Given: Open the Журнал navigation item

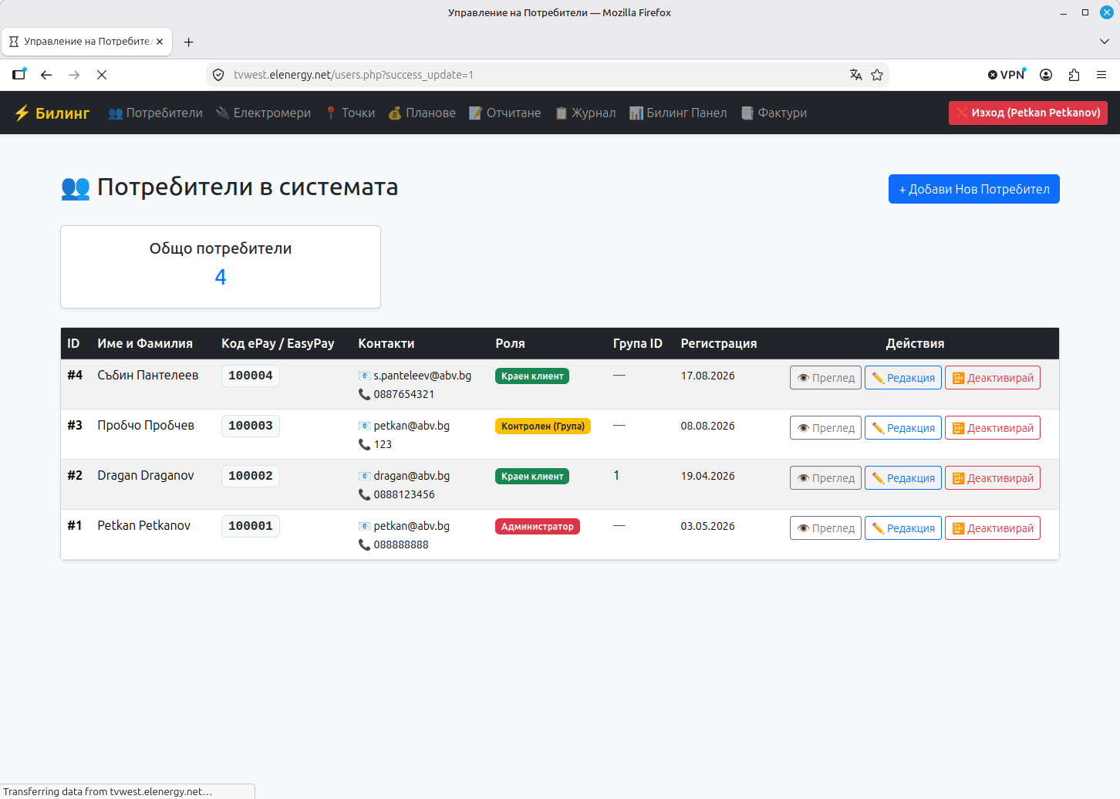Looking at the screenshot, I should [585, 113].
